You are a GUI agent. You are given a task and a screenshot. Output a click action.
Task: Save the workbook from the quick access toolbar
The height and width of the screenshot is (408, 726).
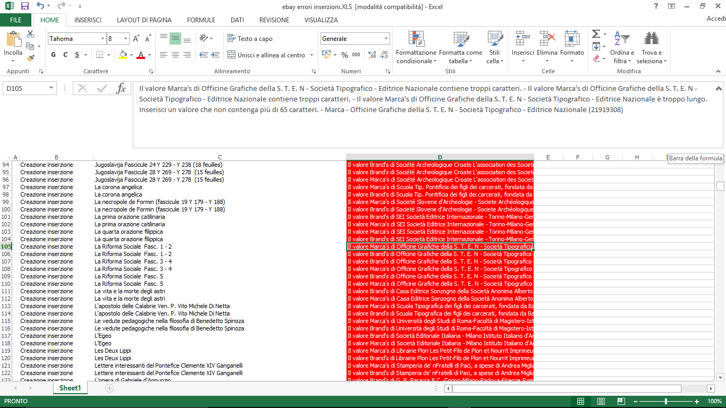click(x=25, y=6)
